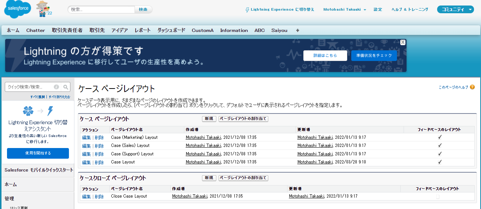
Task: Open このページのヘルプ link
Action: click(x=453, y=87)
